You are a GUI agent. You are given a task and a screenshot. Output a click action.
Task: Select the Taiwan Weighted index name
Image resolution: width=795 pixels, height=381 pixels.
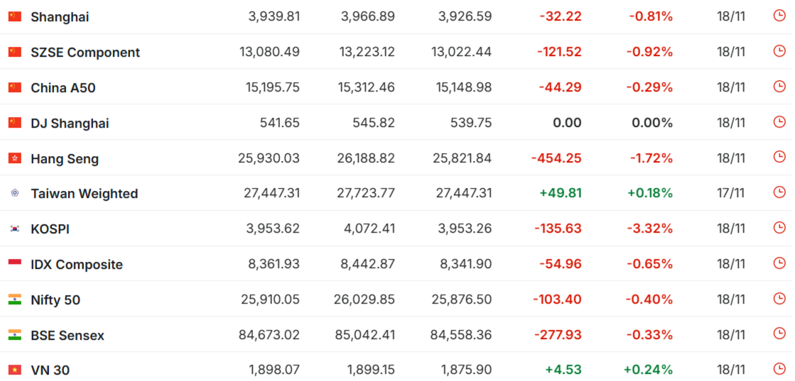[85, 194]
